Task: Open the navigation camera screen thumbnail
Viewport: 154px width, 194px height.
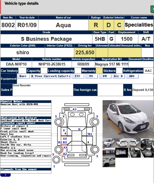Action: click(122, 153)
